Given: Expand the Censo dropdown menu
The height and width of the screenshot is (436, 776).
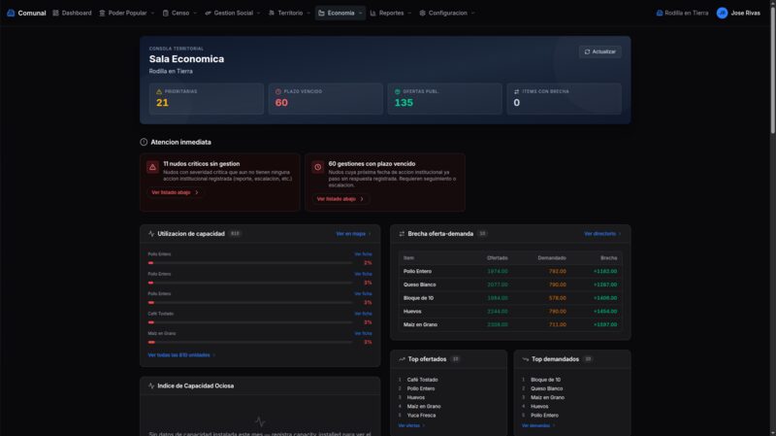Looking at the screenshot, I should click(x=179, y=13).
